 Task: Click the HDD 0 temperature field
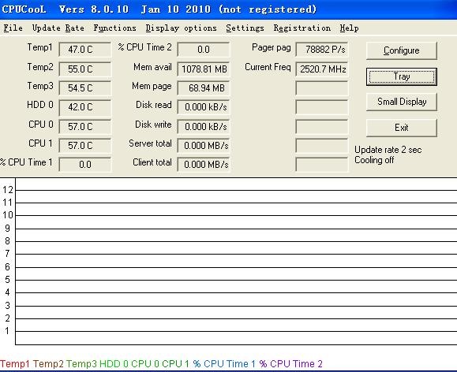84,107
